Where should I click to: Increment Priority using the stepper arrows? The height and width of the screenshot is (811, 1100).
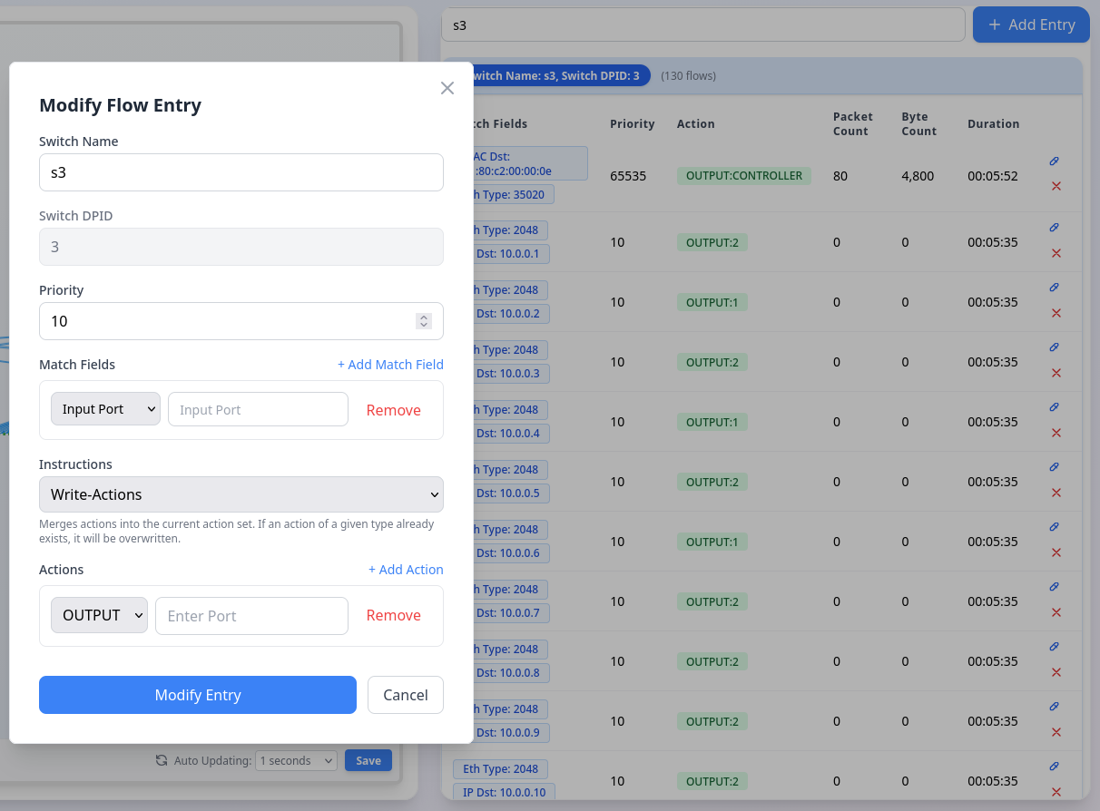click(x=424, y=320)
